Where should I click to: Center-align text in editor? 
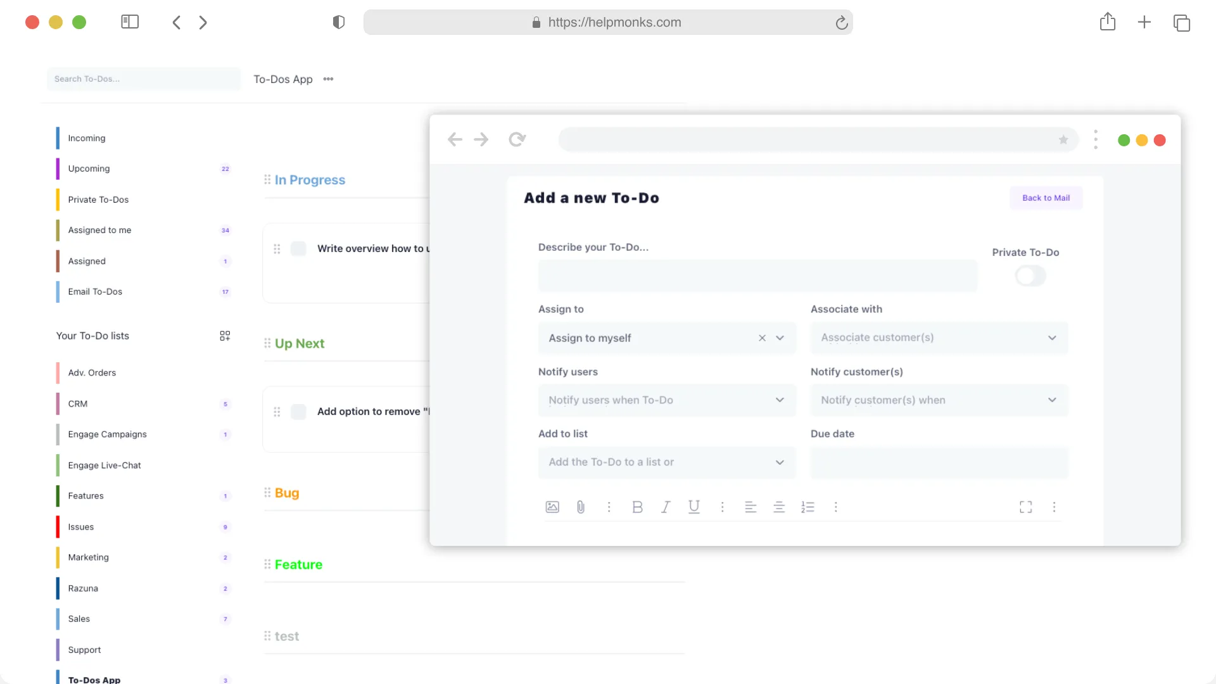[x=779, y=507]
